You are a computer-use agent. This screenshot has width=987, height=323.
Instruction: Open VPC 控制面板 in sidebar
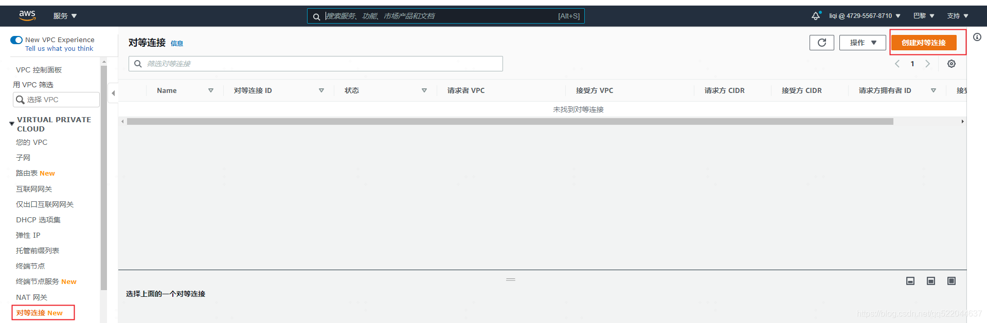pos(39,70)
